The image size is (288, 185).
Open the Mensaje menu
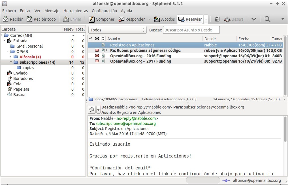[52, 11]
